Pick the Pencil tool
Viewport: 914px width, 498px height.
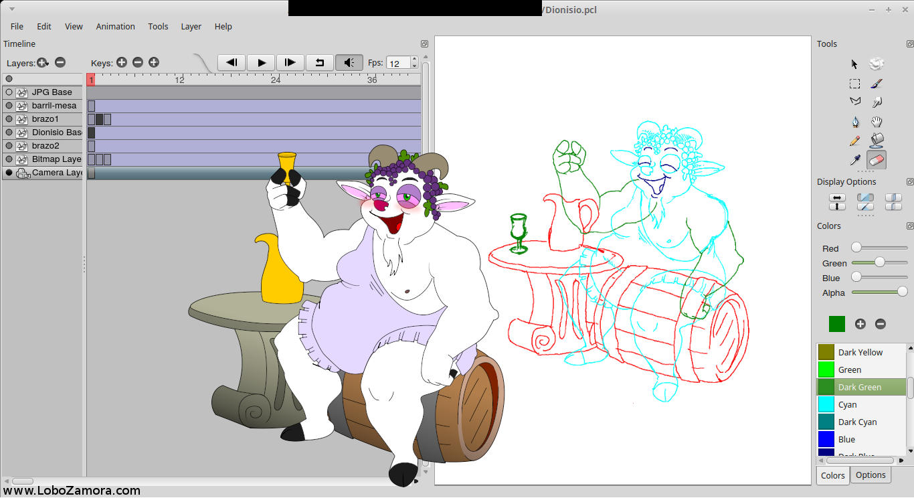pos(854,141)
